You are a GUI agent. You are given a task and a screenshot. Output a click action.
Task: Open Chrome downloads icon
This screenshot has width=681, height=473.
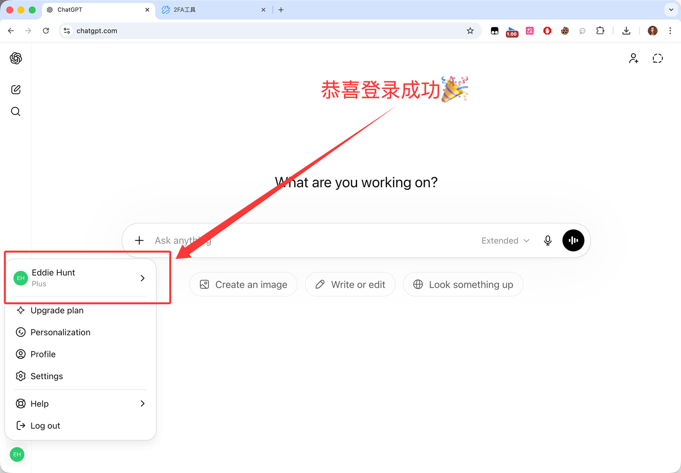626,31
